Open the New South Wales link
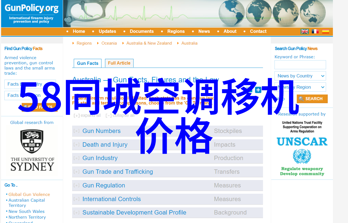The height and width of the screenshot is (223, 348). pos(26,212)
